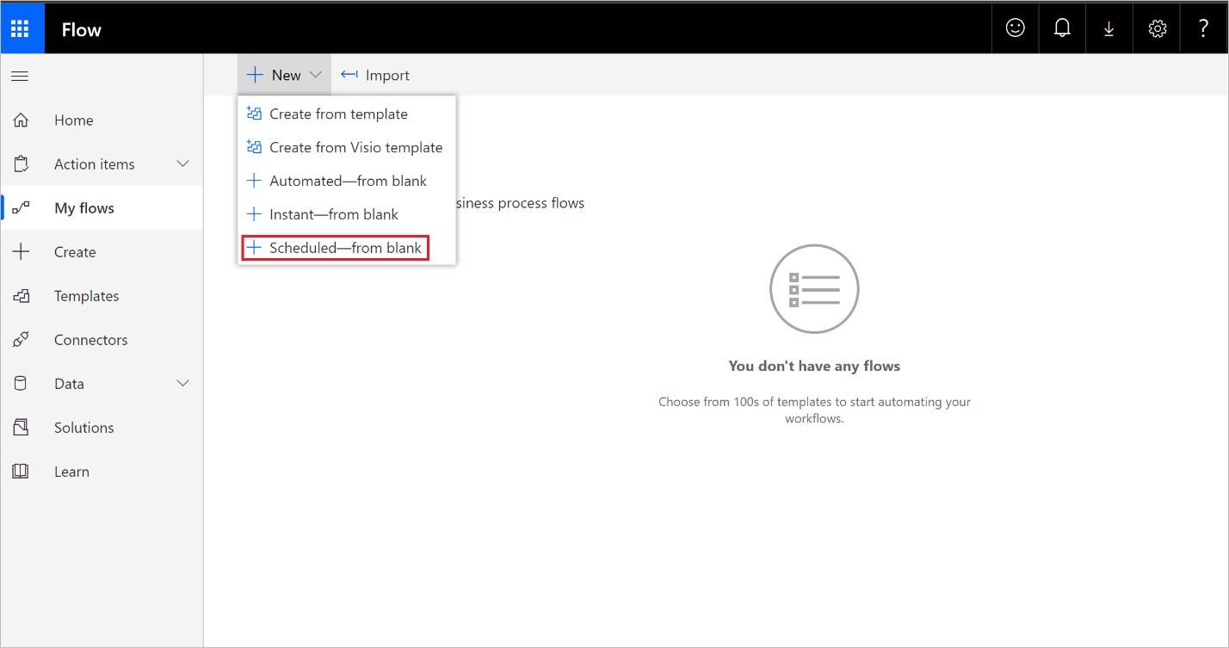Expand the Data section chevron
This screenshot has width=1229, height=648.
pos(182,383)
